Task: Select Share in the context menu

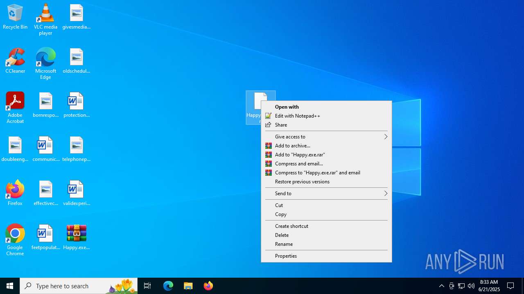Action: 326,125
